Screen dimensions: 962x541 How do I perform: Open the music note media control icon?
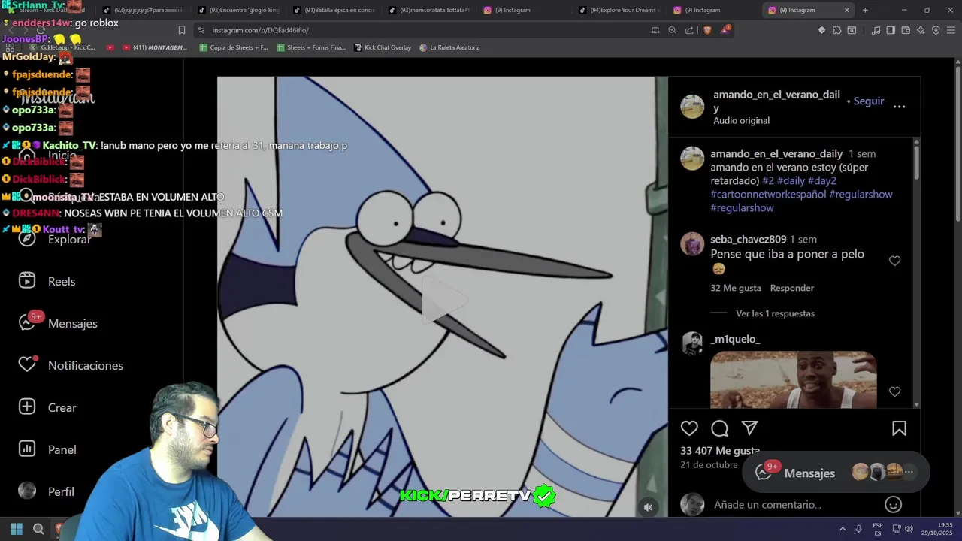pos(876,30)
